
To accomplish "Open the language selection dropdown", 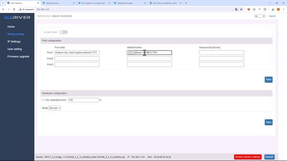I will [260, 16].
